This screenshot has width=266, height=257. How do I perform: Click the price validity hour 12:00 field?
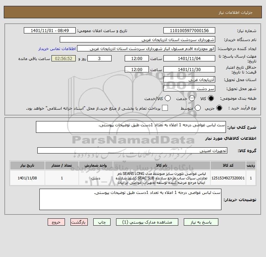click(137, 69)
